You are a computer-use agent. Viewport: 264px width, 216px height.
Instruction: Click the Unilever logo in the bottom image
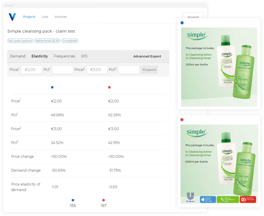pyautogui.click(x=190, y=197)
